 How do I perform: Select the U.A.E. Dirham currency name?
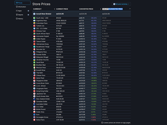click(41, 86)
